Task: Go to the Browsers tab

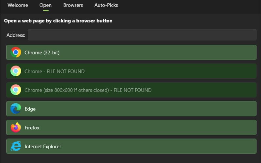Action: point(73,5)
